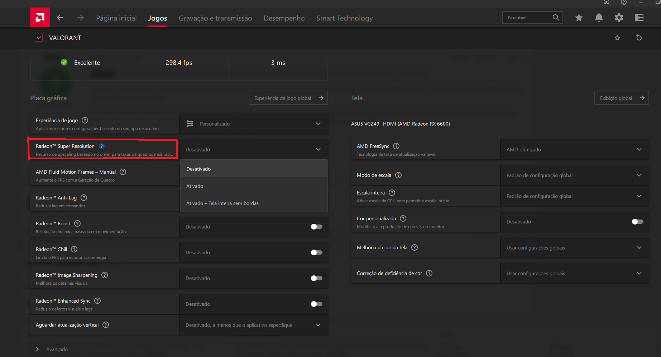The height and width of the screenshot is (357, 661).
Task: Open favorites star in top bar
Action: point(579,18)
